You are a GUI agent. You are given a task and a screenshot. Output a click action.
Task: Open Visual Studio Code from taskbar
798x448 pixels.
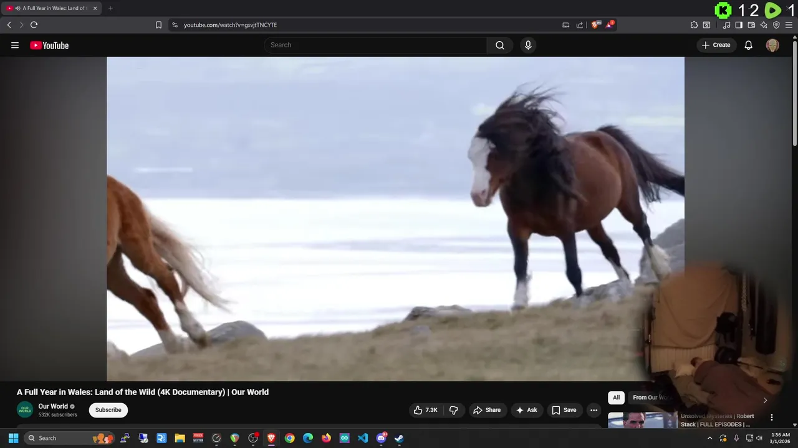[363, 438]
